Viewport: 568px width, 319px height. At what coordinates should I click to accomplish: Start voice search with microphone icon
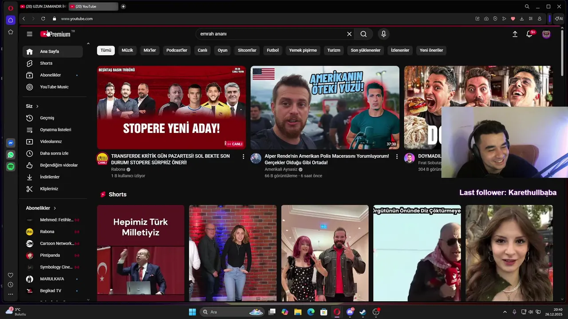(384, 34)
